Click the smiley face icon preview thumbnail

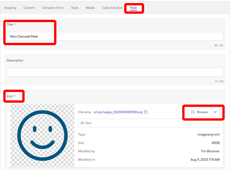42,135
